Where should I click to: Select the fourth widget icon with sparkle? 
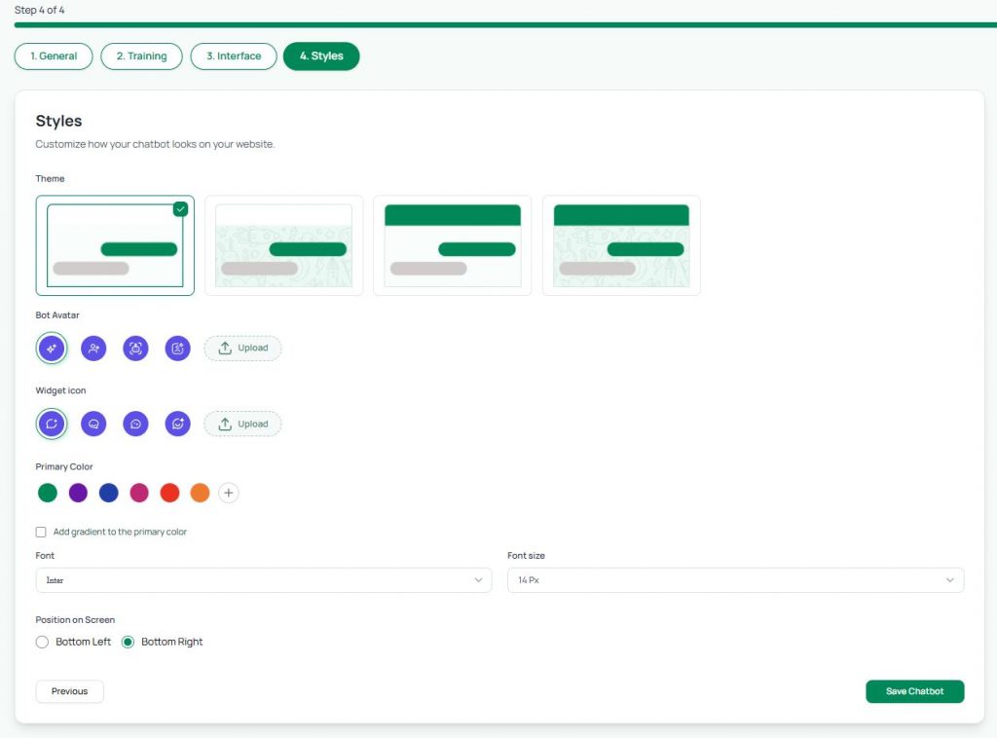[177, 424]
